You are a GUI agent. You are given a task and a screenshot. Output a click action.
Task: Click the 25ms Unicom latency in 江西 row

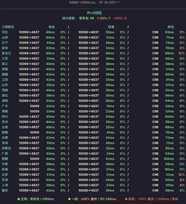(110, 80)
